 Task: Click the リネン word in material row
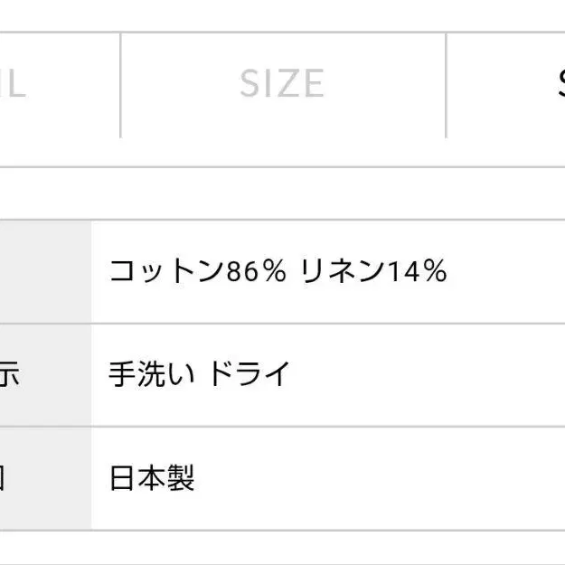pos(343,271)
